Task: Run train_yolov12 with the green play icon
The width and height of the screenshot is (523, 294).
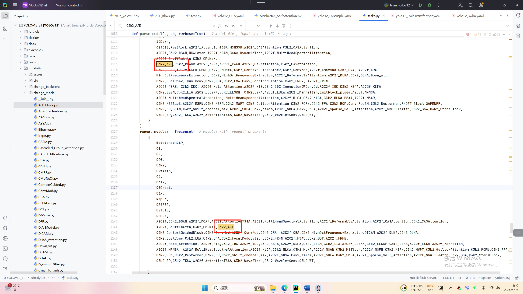Action: click(421, 5)
